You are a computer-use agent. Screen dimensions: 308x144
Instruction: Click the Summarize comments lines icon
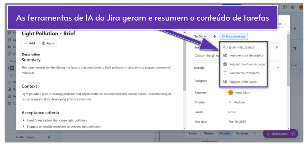click(225, 73)
